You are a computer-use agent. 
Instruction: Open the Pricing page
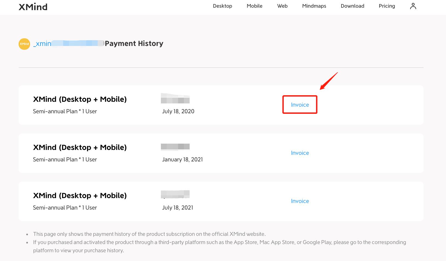pyautogui.click(x=387, y=6)
